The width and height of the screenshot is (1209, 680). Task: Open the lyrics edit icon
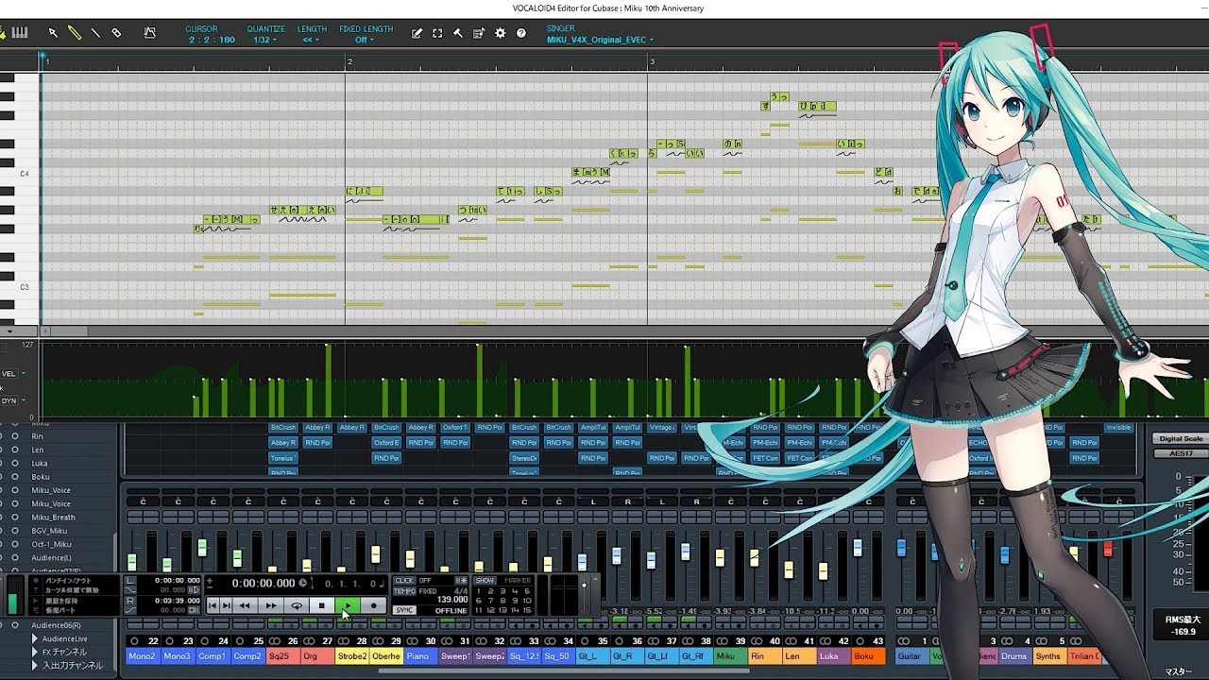(x=417, y=33)
